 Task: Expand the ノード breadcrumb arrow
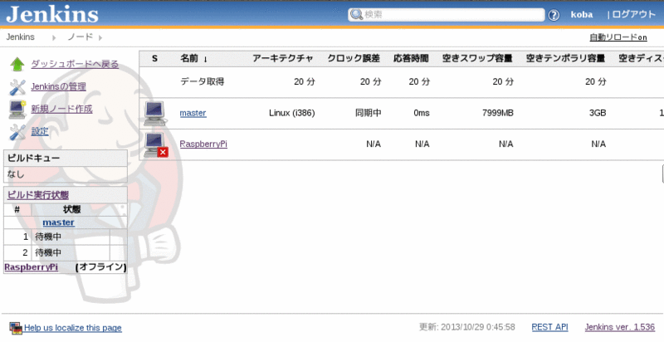pyautogui.click(x=100, y=37)
